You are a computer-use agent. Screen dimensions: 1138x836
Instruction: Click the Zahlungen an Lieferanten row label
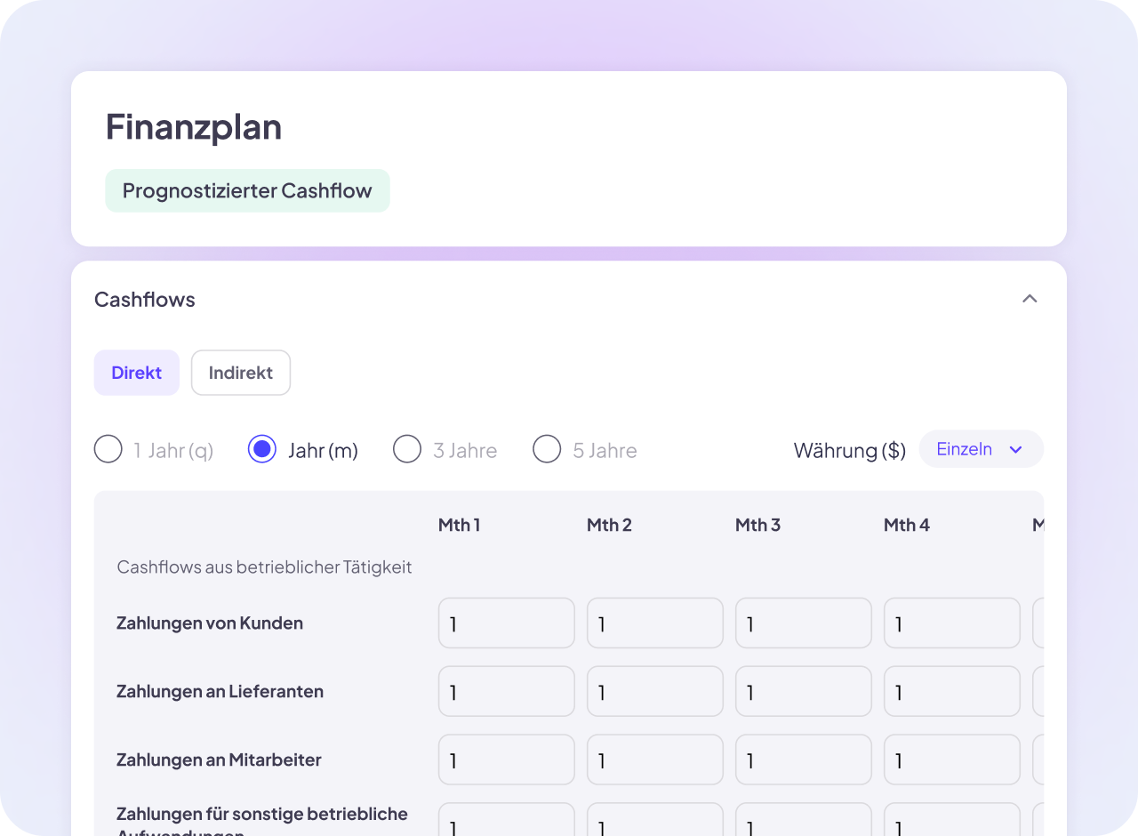220,691
